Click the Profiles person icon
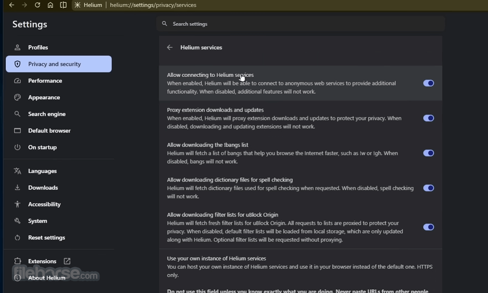Screen dimensions: 488x293 pos(17,47)
